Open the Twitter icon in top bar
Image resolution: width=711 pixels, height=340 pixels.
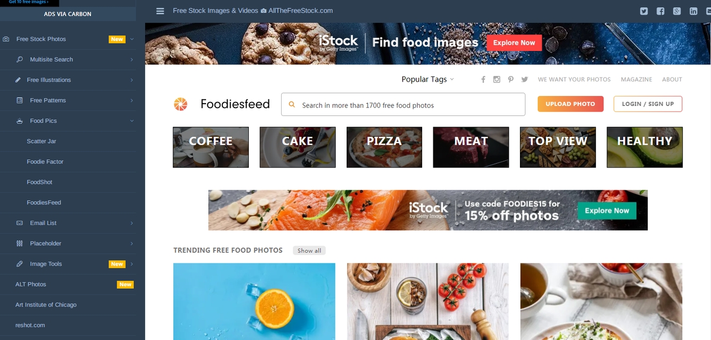[644, 11]
